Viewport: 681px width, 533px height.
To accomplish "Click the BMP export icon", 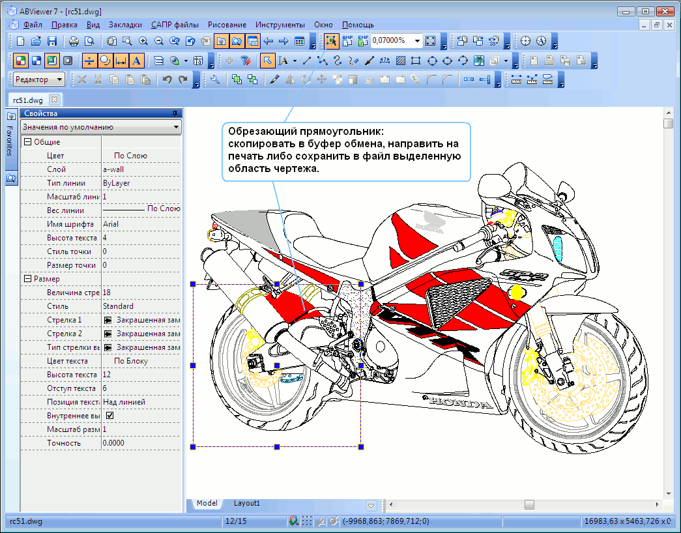I will (347, 41).
